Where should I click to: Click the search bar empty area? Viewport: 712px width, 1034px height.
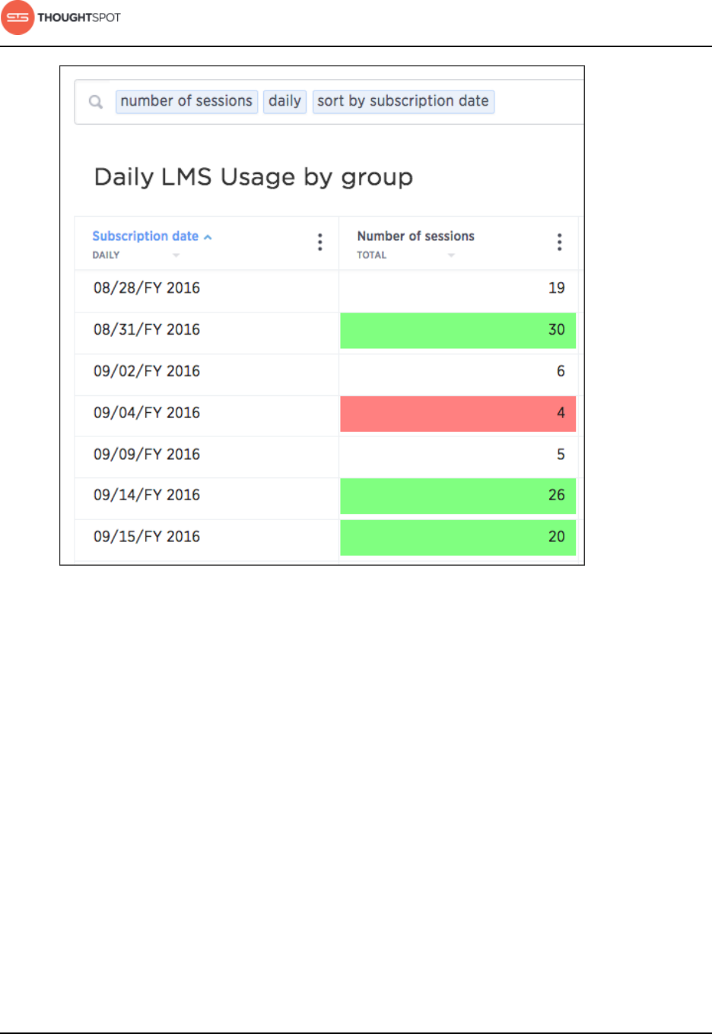point(536,102)
